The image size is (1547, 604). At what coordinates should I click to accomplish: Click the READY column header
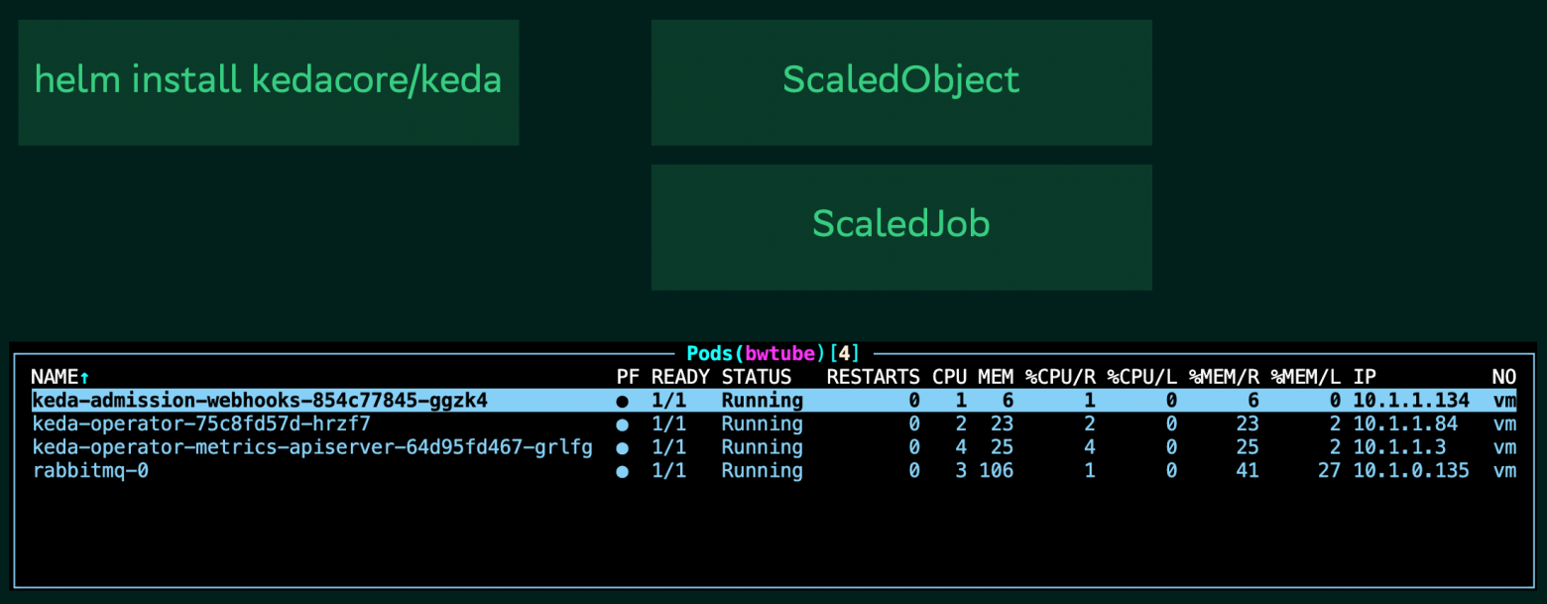click(680, 377)
